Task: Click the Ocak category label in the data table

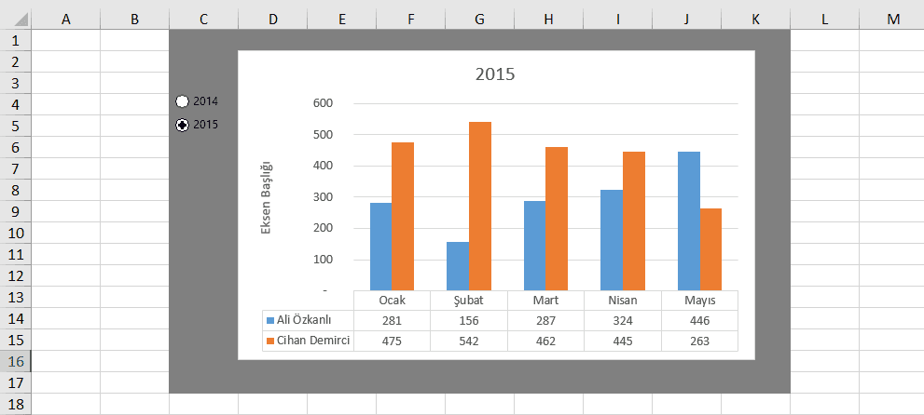Action: coord(392,301)
